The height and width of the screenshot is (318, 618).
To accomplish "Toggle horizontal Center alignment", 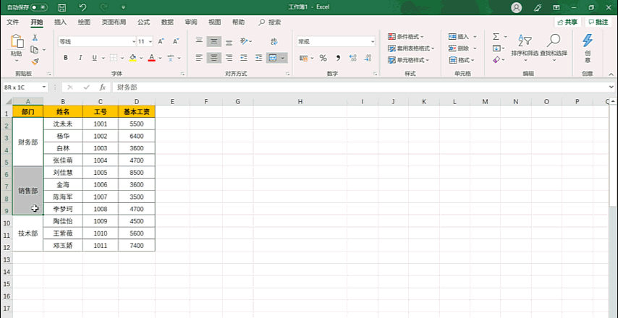I will point(214,58).
